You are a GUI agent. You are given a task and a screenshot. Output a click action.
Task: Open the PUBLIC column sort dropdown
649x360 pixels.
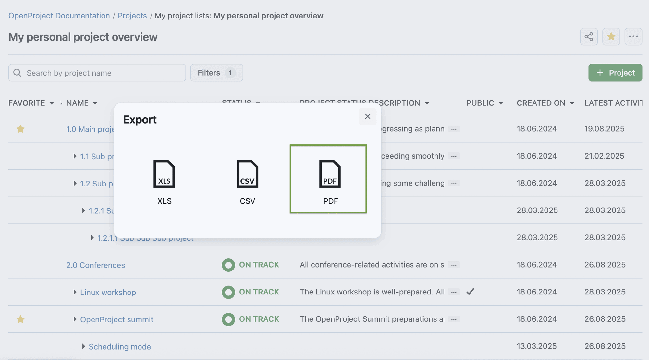tap(501, 103)
